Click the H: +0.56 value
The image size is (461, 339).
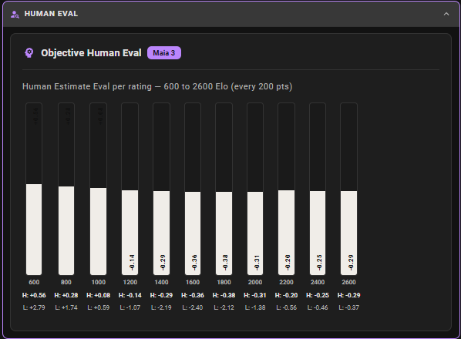click(34, 295)
